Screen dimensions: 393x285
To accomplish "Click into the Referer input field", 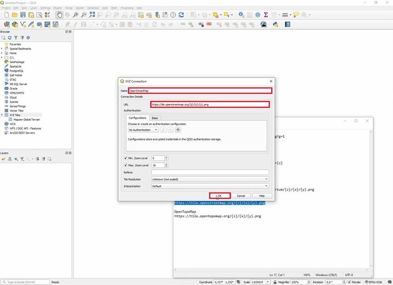I will 210,172.
